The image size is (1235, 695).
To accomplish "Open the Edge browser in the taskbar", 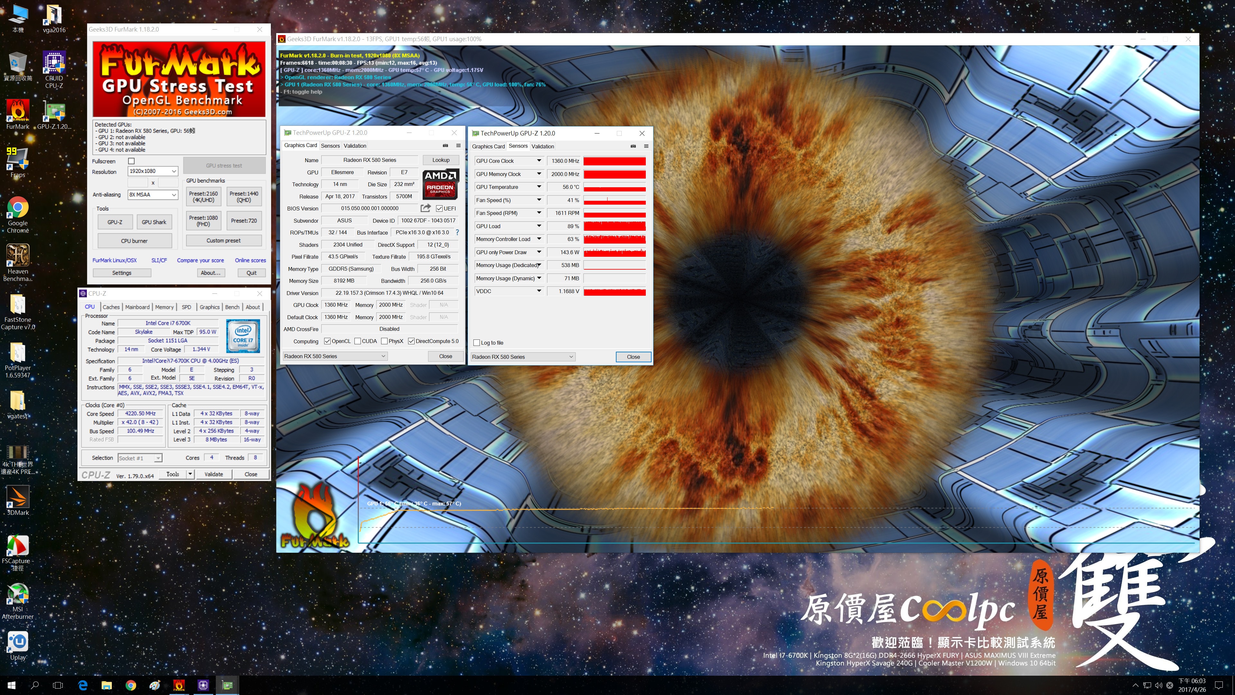I will 82,685.
